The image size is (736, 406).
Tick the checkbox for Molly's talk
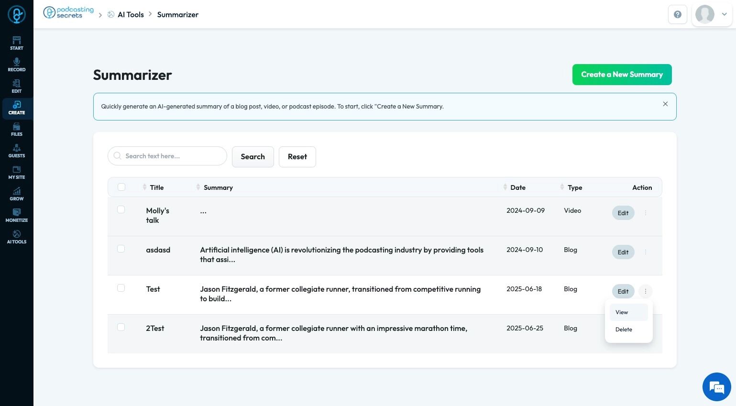pyautogui.click(x=121, y=209)
